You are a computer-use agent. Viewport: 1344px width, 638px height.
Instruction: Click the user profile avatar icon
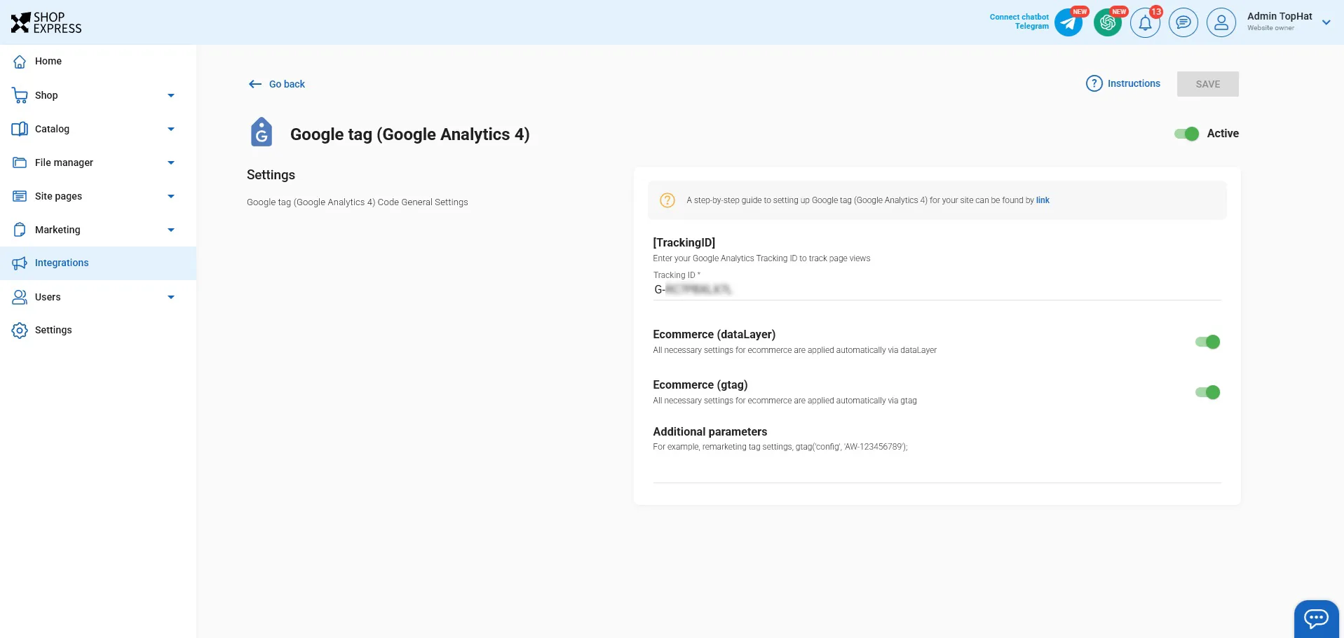1221,23
